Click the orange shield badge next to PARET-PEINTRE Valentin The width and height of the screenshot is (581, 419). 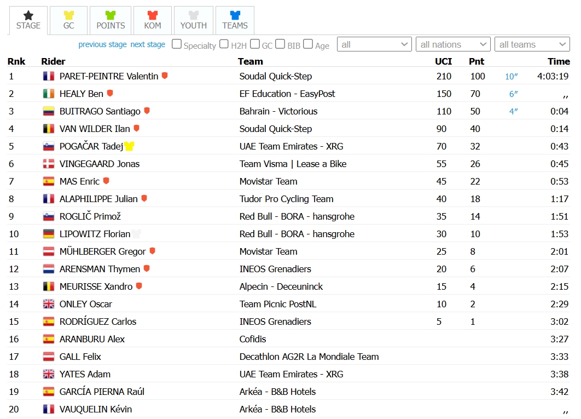coord(165,76)
